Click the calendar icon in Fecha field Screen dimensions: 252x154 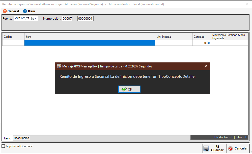(x=33, y=18)
